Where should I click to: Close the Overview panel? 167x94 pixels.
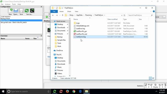[41, 36]
